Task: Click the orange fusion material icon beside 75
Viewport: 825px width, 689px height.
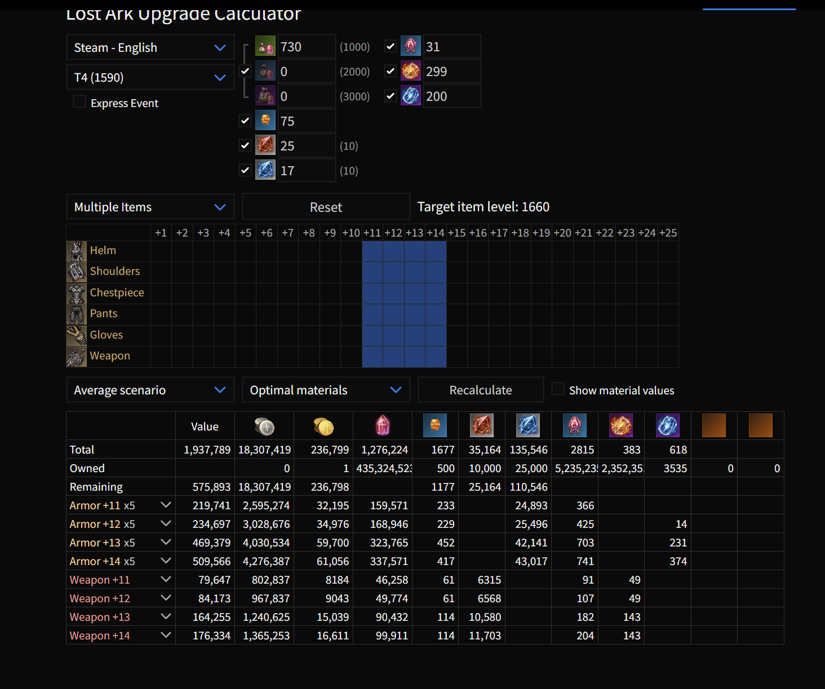Action: click(x=265, y=121)
